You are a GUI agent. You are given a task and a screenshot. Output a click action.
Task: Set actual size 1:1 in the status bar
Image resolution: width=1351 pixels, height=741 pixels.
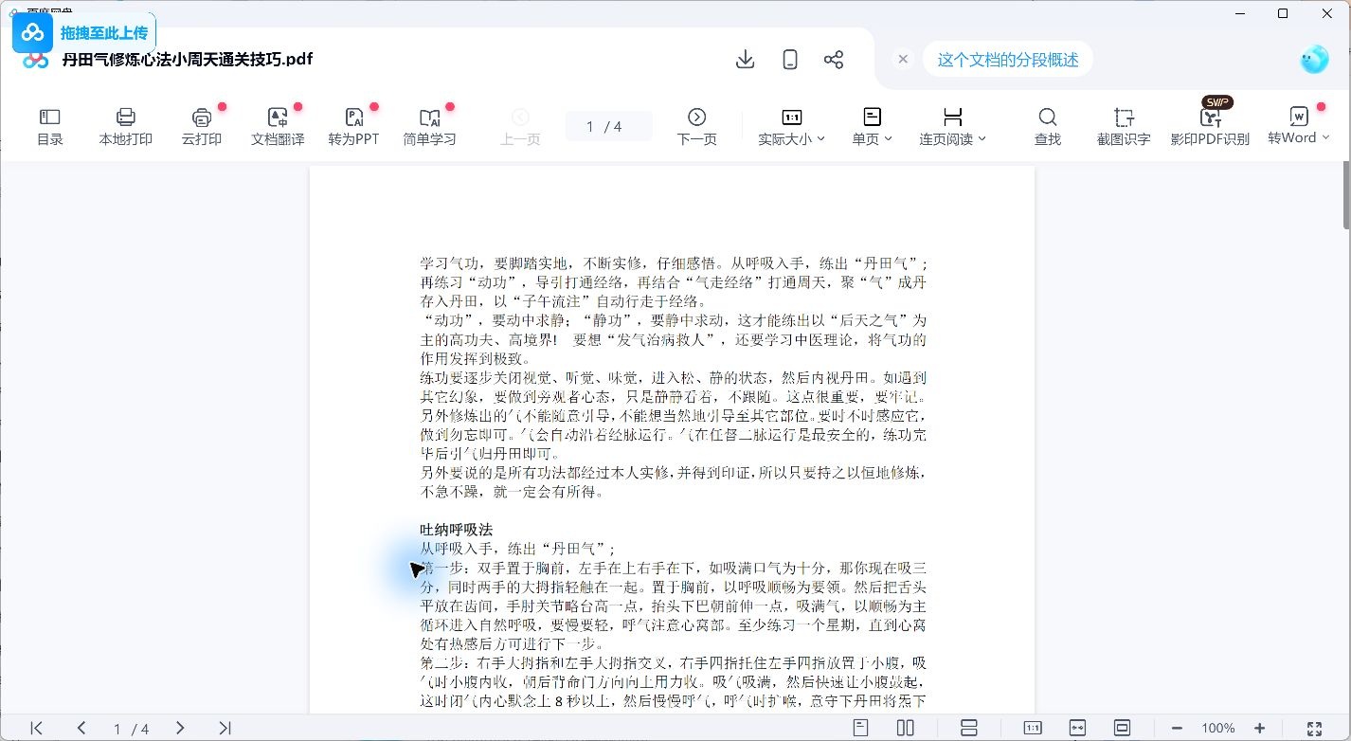pos(1033,728)
